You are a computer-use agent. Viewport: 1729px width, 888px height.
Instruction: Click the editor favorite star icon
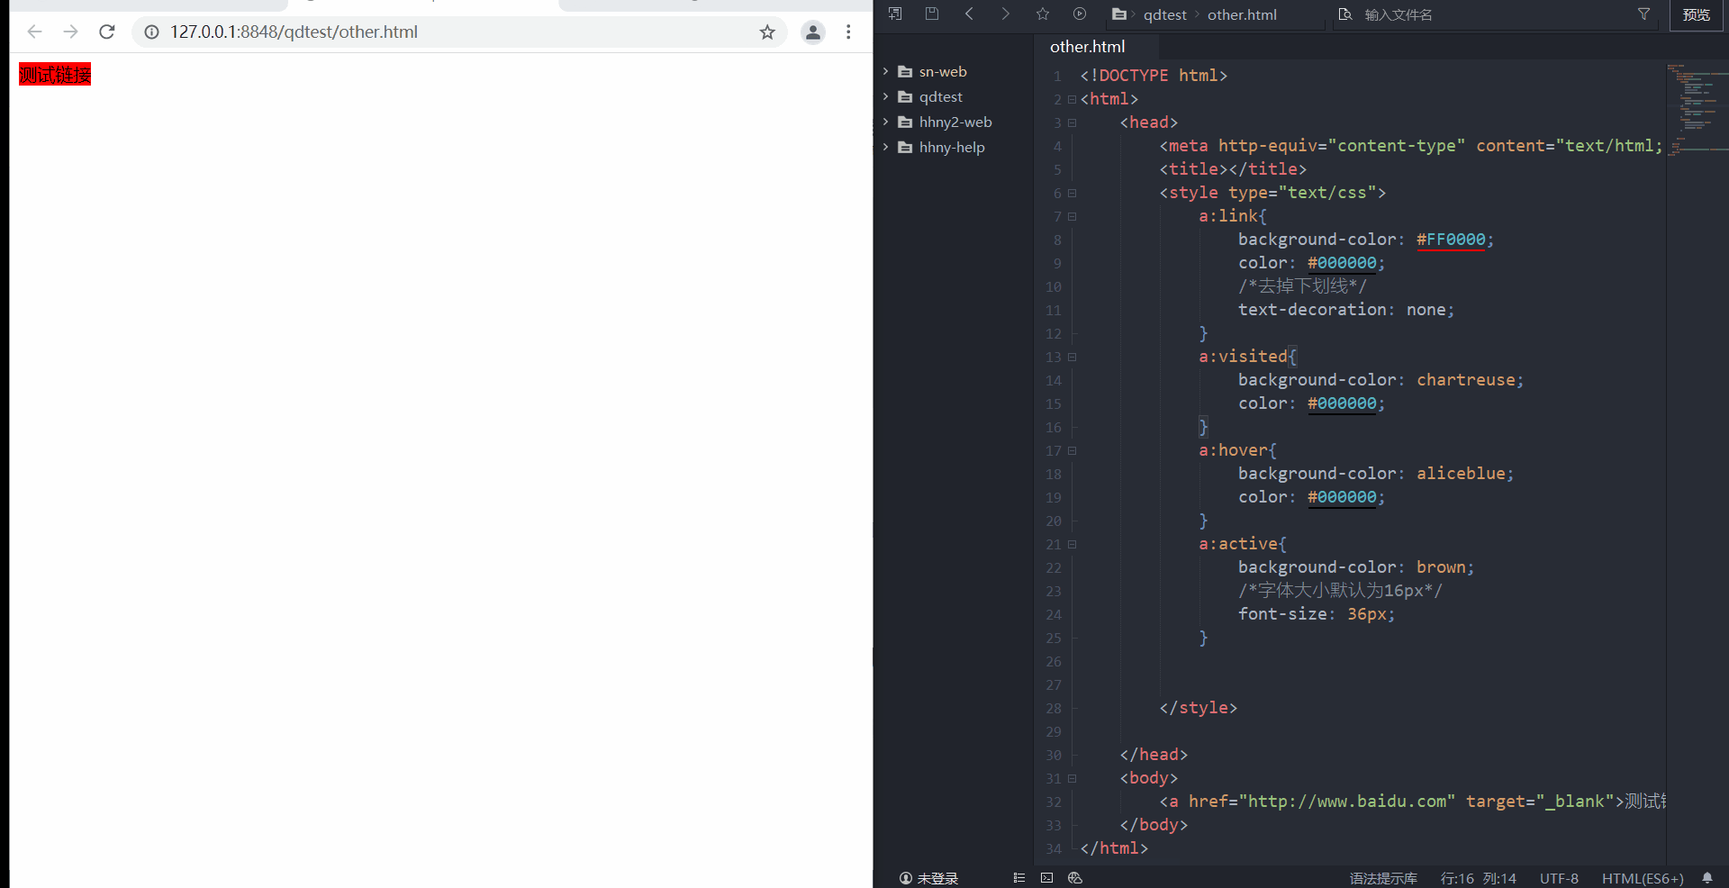coord(1043,14)
